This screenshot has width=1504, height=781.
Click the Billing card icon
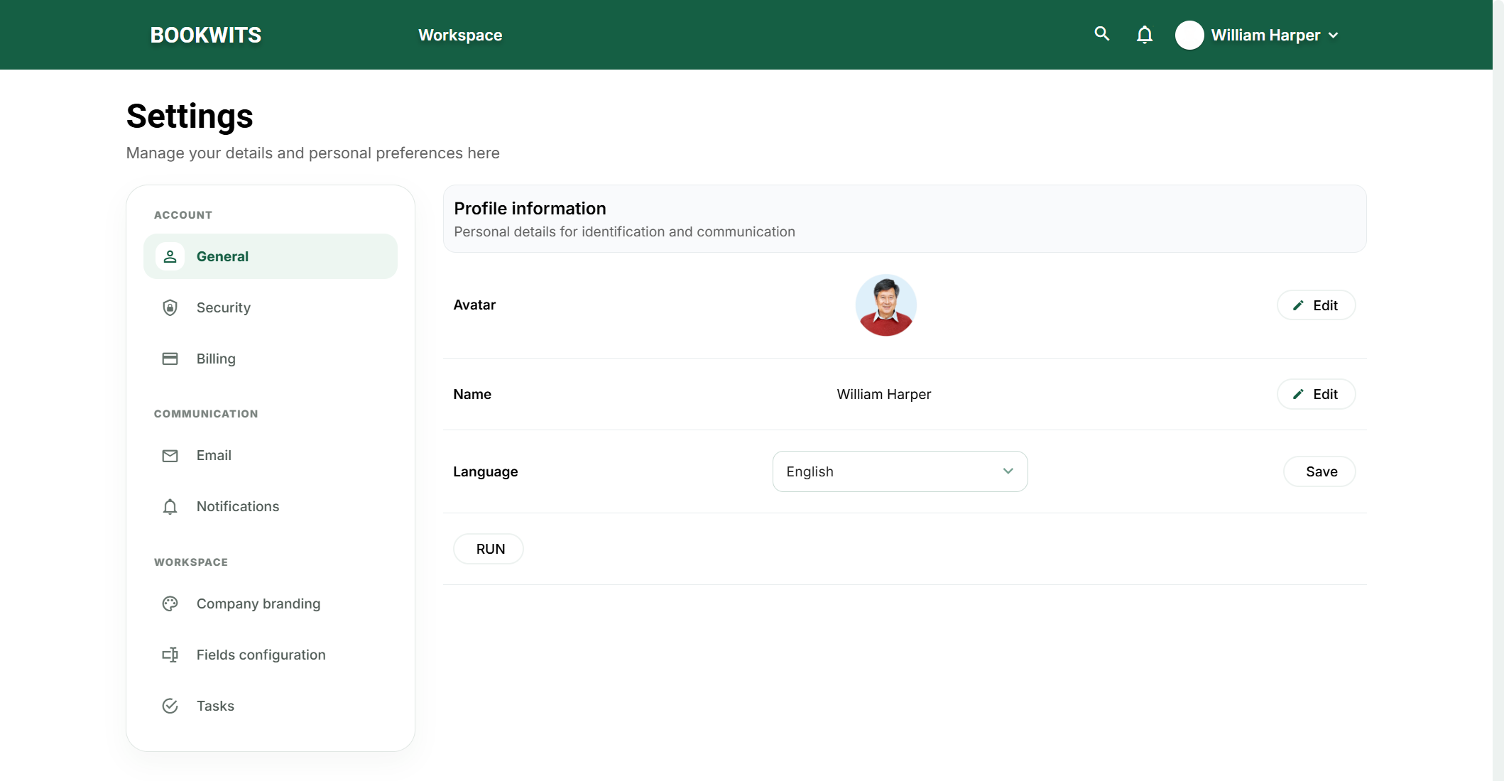170,359
